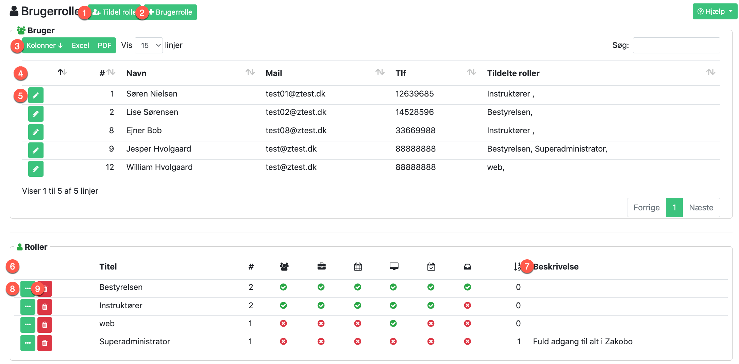Image resolution: width=739 pixels, height=364 pixels.
Task: Add a new Brugerrolle with plus button
Action: 170,12
